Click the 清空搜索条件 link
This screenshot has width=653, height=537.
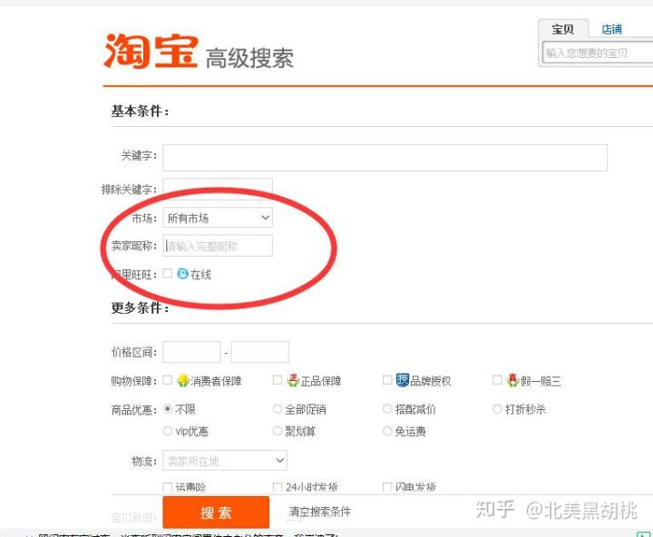pos(320,512)
